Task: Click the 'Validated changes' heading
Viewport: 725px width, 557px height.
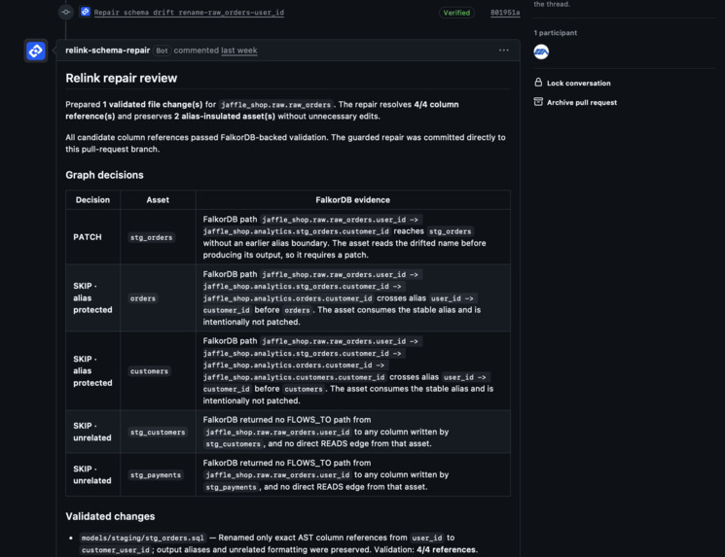Action: [110, 516]
